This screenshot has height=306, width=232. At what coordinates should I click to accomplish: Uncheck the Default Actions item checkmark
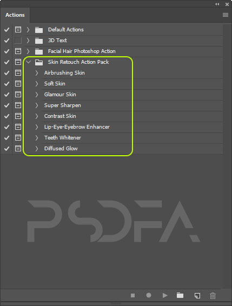point(7,30)
